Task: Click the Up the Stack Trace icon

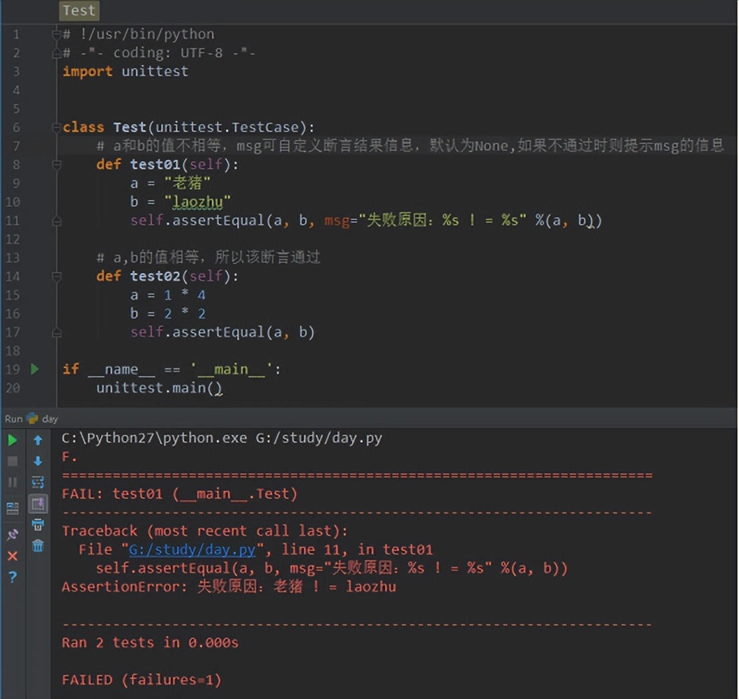Action: pos(38,440)
